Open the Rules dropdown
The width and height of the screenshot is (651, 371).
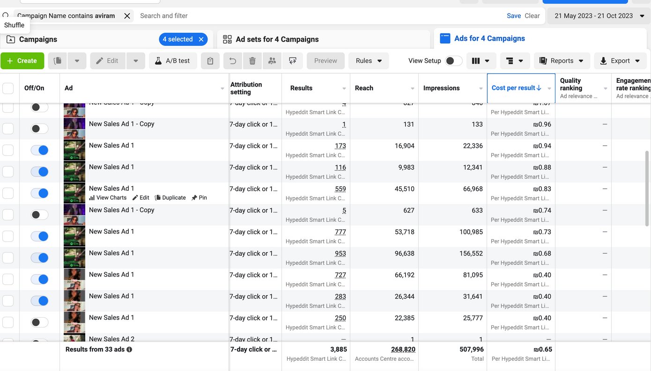pyautogui.click(x=369, y=61)
